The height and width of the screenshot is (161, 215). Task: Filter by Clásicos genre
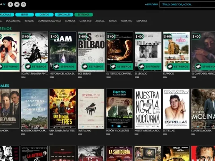tap(70, 21)
